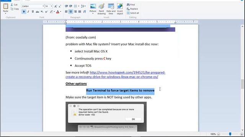The image size is (245, 137).
Task: Grow the font size
Action: pos(56,6)
